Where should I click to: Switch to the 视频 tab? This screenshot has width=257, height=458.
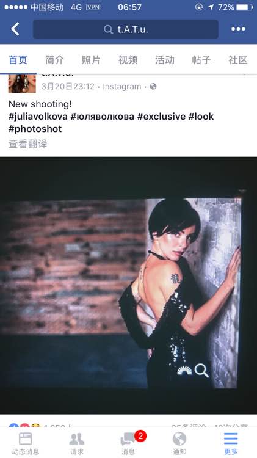click(128, 60)
